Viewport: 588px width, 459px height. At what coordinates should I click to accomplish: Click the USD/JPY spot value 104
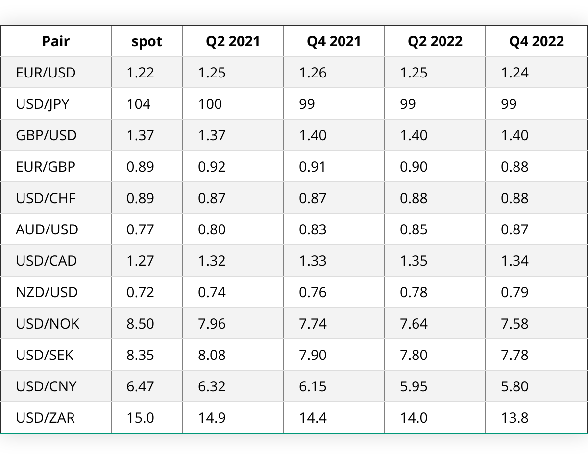tap(139, 104)
